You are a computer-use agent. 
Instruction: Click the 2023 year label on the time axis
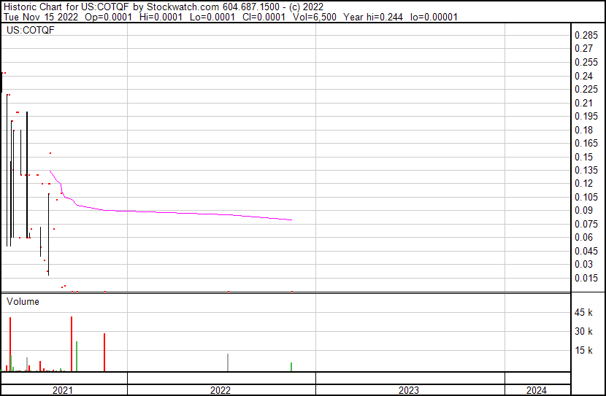coord(409,390)
